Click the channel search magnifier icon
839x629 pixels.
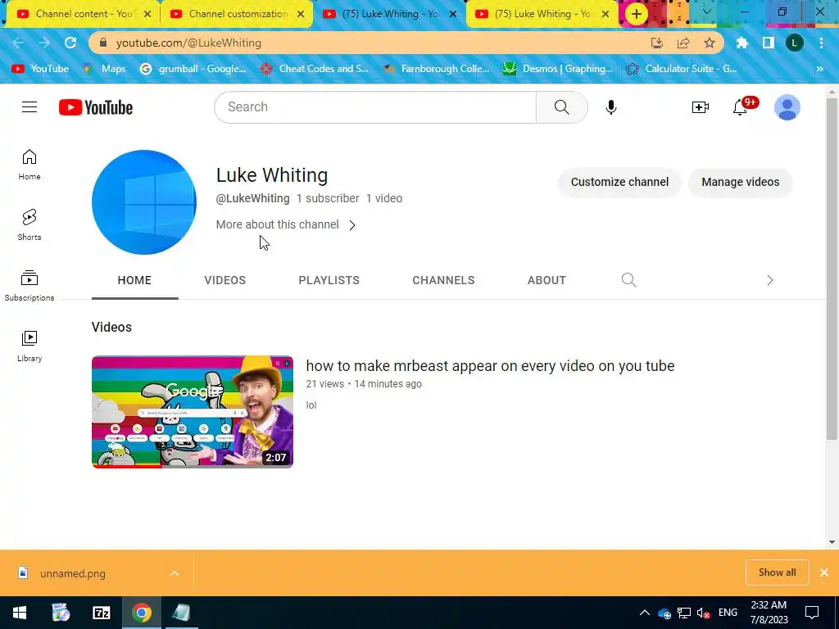(628, 280)
